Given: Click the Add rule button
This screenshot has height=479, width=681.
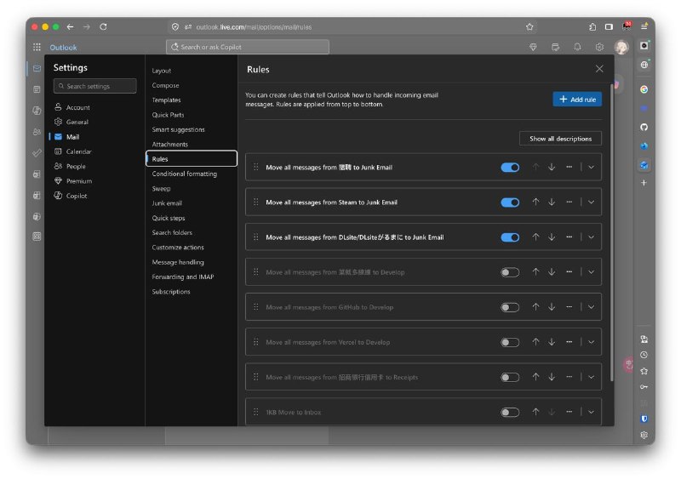Looking at the screenshot, I should tap(577, 100).
